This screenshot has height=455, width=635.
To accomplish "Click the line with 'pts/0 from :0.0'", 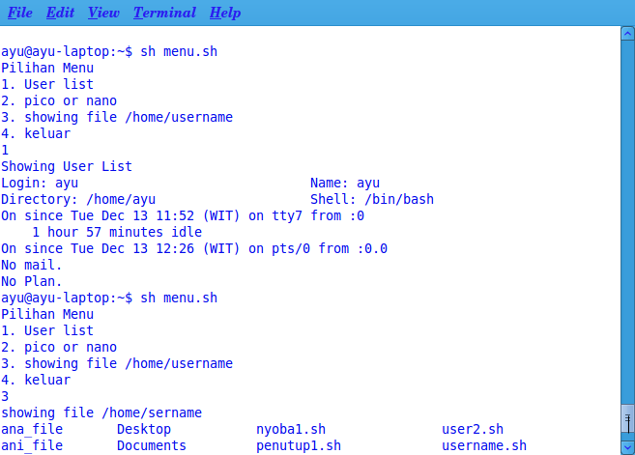I will pos(194,248).
